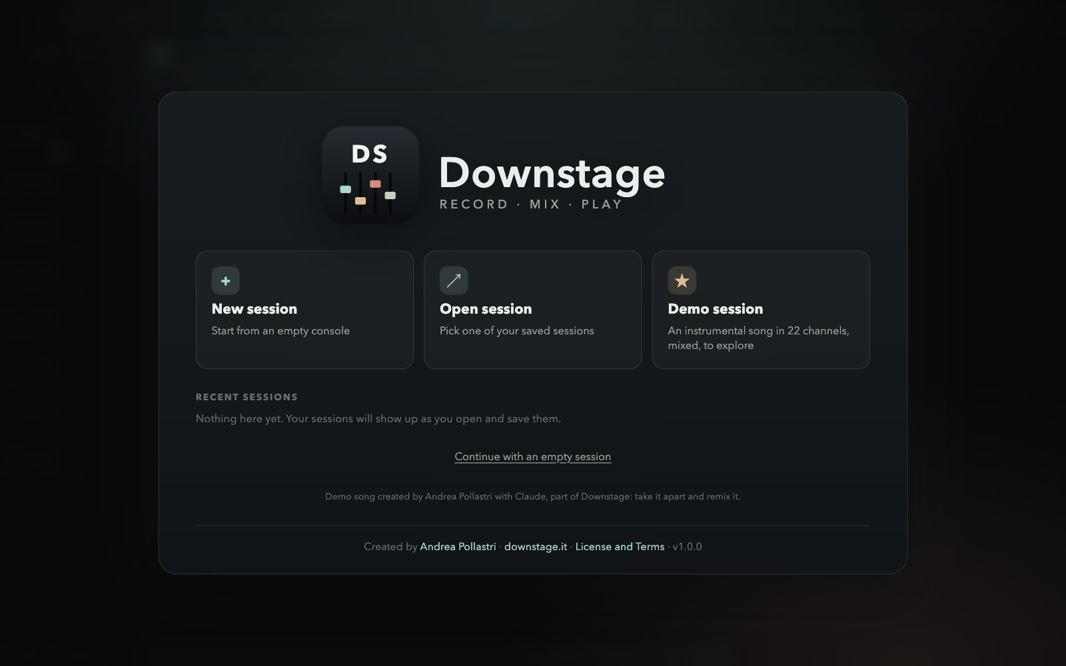Viewport: 1066px width, 666px height.
Task: Visit downstage.it link
Action: [x=536, y=547]
